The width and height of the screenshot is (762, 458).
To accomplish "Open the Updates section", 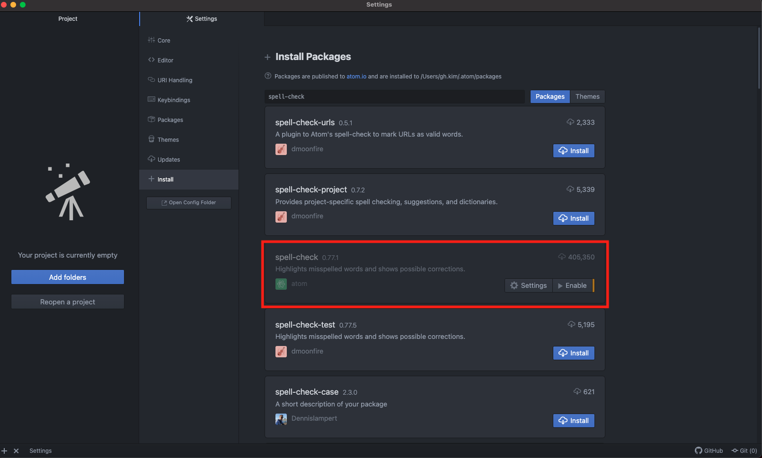I will (x=188, y=159).
